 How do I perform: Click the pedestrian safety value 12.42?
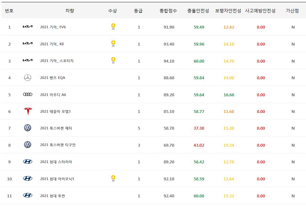tap(229, 27)
